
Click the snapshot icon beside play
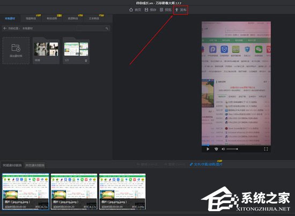click(x=216, y=149)
